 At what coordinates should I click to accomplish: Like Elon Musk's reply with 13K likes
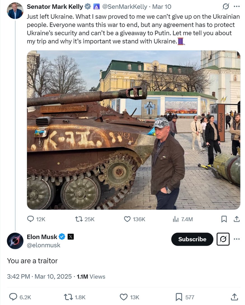coord(124,297)
